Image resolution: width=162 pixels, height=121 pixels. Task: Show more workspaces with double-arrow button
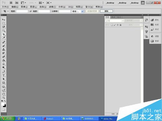(x=143, y=3)
